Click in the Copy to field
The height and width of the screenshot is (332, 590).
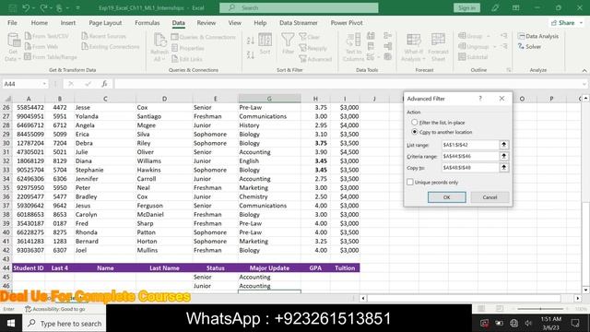pyautogui.click(x=470, y=168)
